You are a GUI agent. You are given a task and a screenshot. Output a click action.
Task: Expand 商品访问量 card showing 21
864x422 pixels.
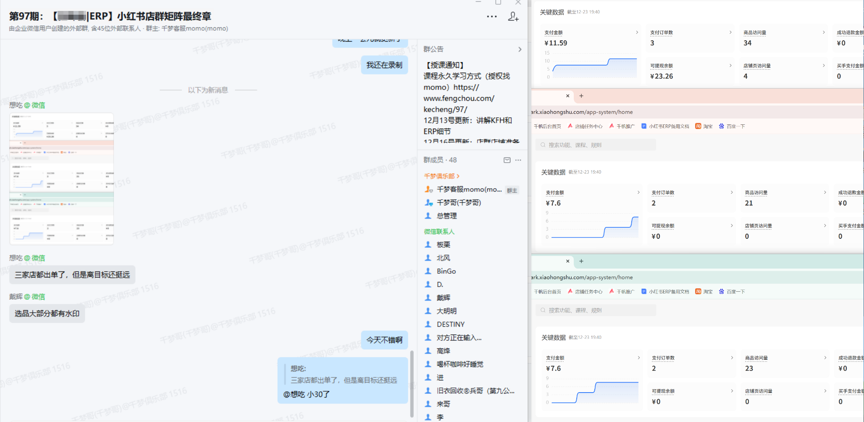(825, 193)
